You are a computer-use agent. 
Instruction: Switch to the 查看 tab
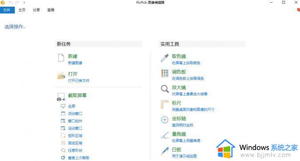(x=51, y=10)
